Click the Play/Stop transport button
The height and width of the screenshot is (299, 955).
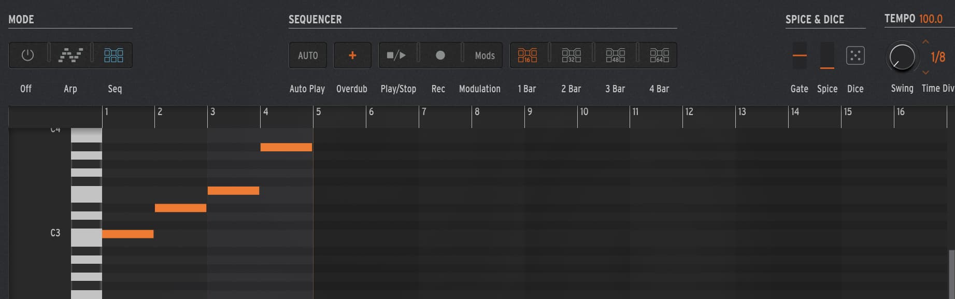(396, 55)
